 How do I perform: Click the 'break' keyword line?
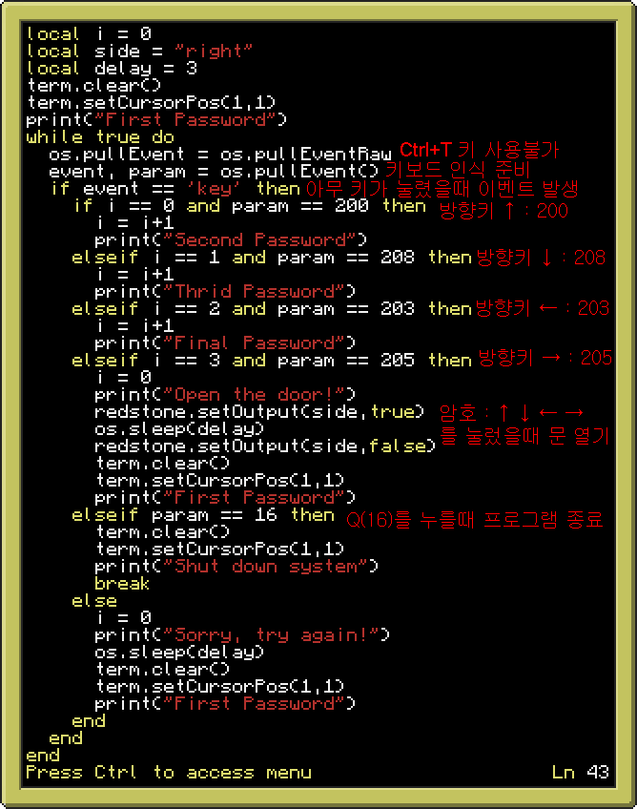122,584
